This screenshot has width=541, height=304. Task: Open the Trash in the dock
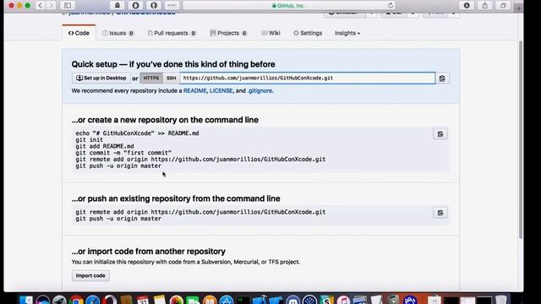[501, 300]
